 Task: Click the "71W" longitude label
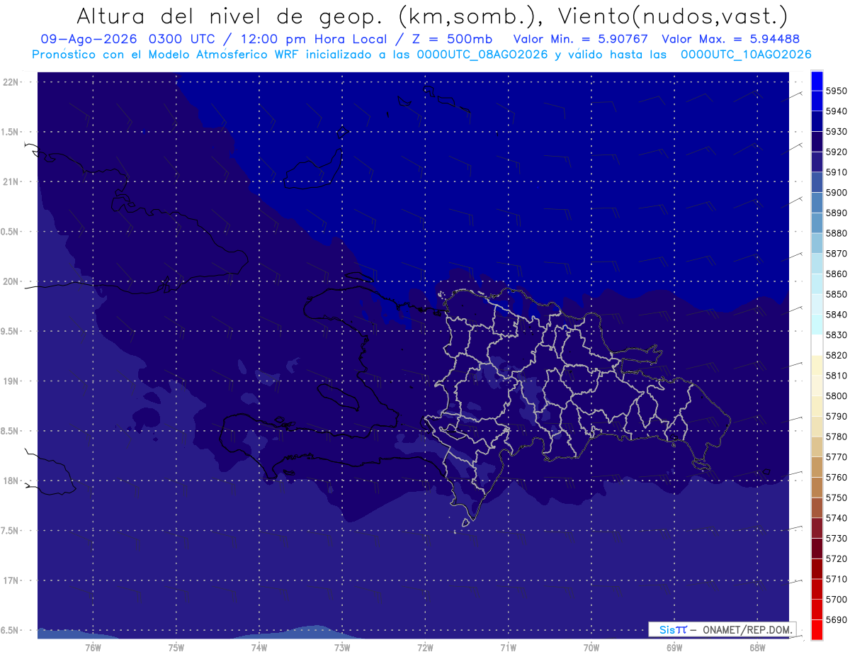(x=508, y=647)
